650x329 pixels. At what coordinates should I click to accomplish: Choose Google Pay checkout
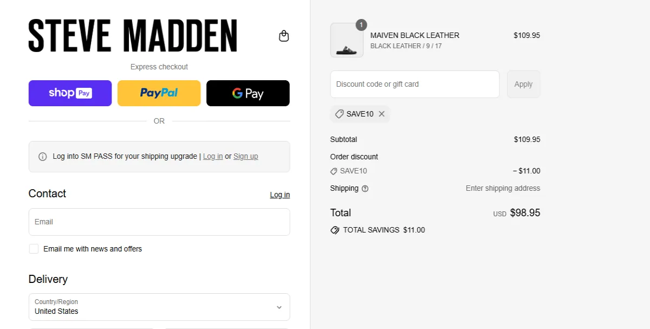[x=248, y=93]
